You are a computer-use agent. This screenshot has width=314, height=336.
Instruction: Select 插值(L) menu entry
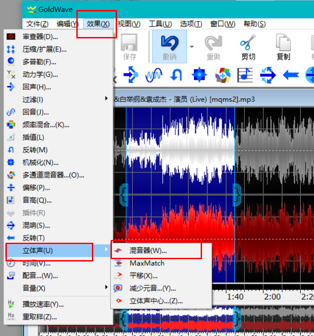coord(58,137)
